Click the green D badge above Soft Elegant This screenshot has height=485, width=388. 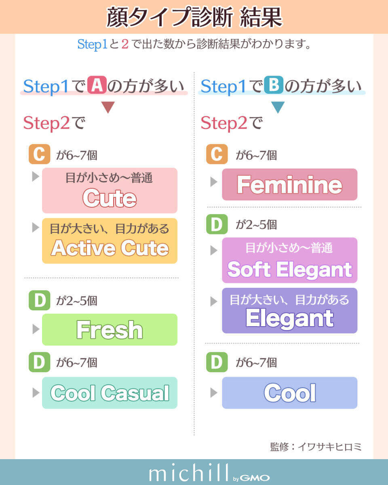click(x=217, y=224)
